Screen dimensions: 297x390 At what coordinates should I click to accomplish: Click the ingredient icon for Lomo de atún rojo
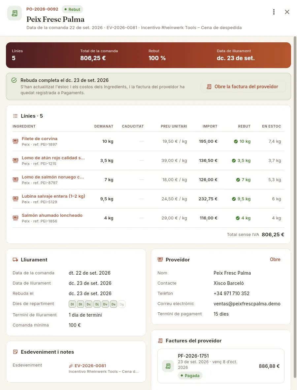click(16, 160)
